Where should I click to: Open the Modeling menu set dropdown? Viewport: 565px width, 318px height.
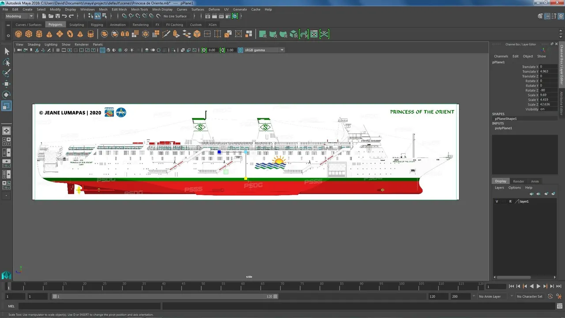coord(19,16)
